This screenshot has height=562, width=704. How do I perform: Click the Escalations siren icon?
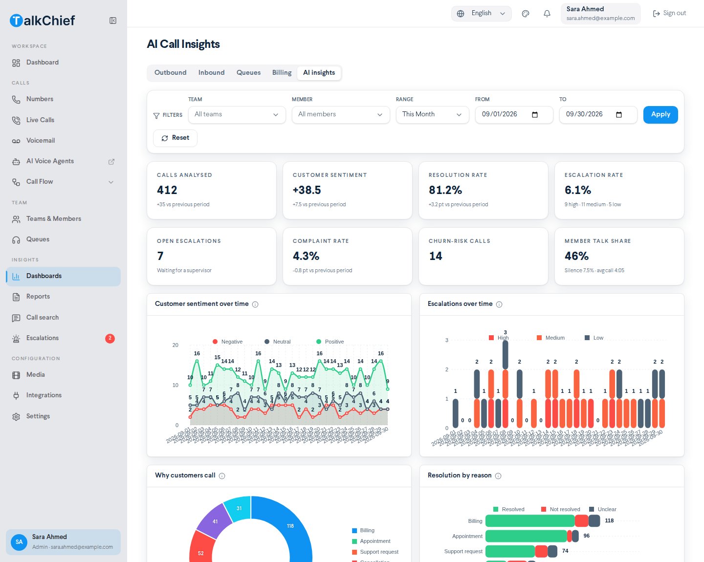pyautogui.click(x=16, y=339)
